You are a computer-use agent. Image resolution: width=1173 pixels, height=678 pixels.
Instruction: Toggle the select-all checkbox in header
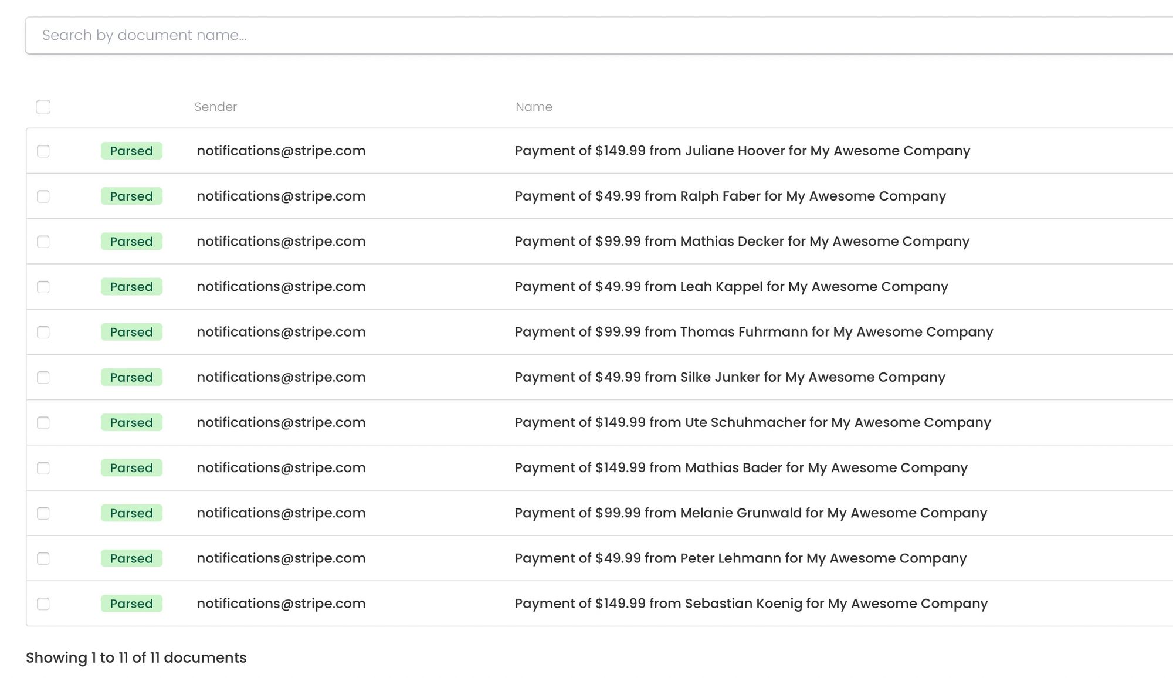click(x=43, y=107)
